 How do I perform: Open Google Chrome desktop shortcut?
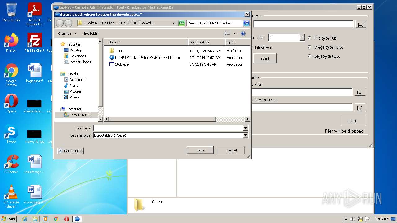11,75
